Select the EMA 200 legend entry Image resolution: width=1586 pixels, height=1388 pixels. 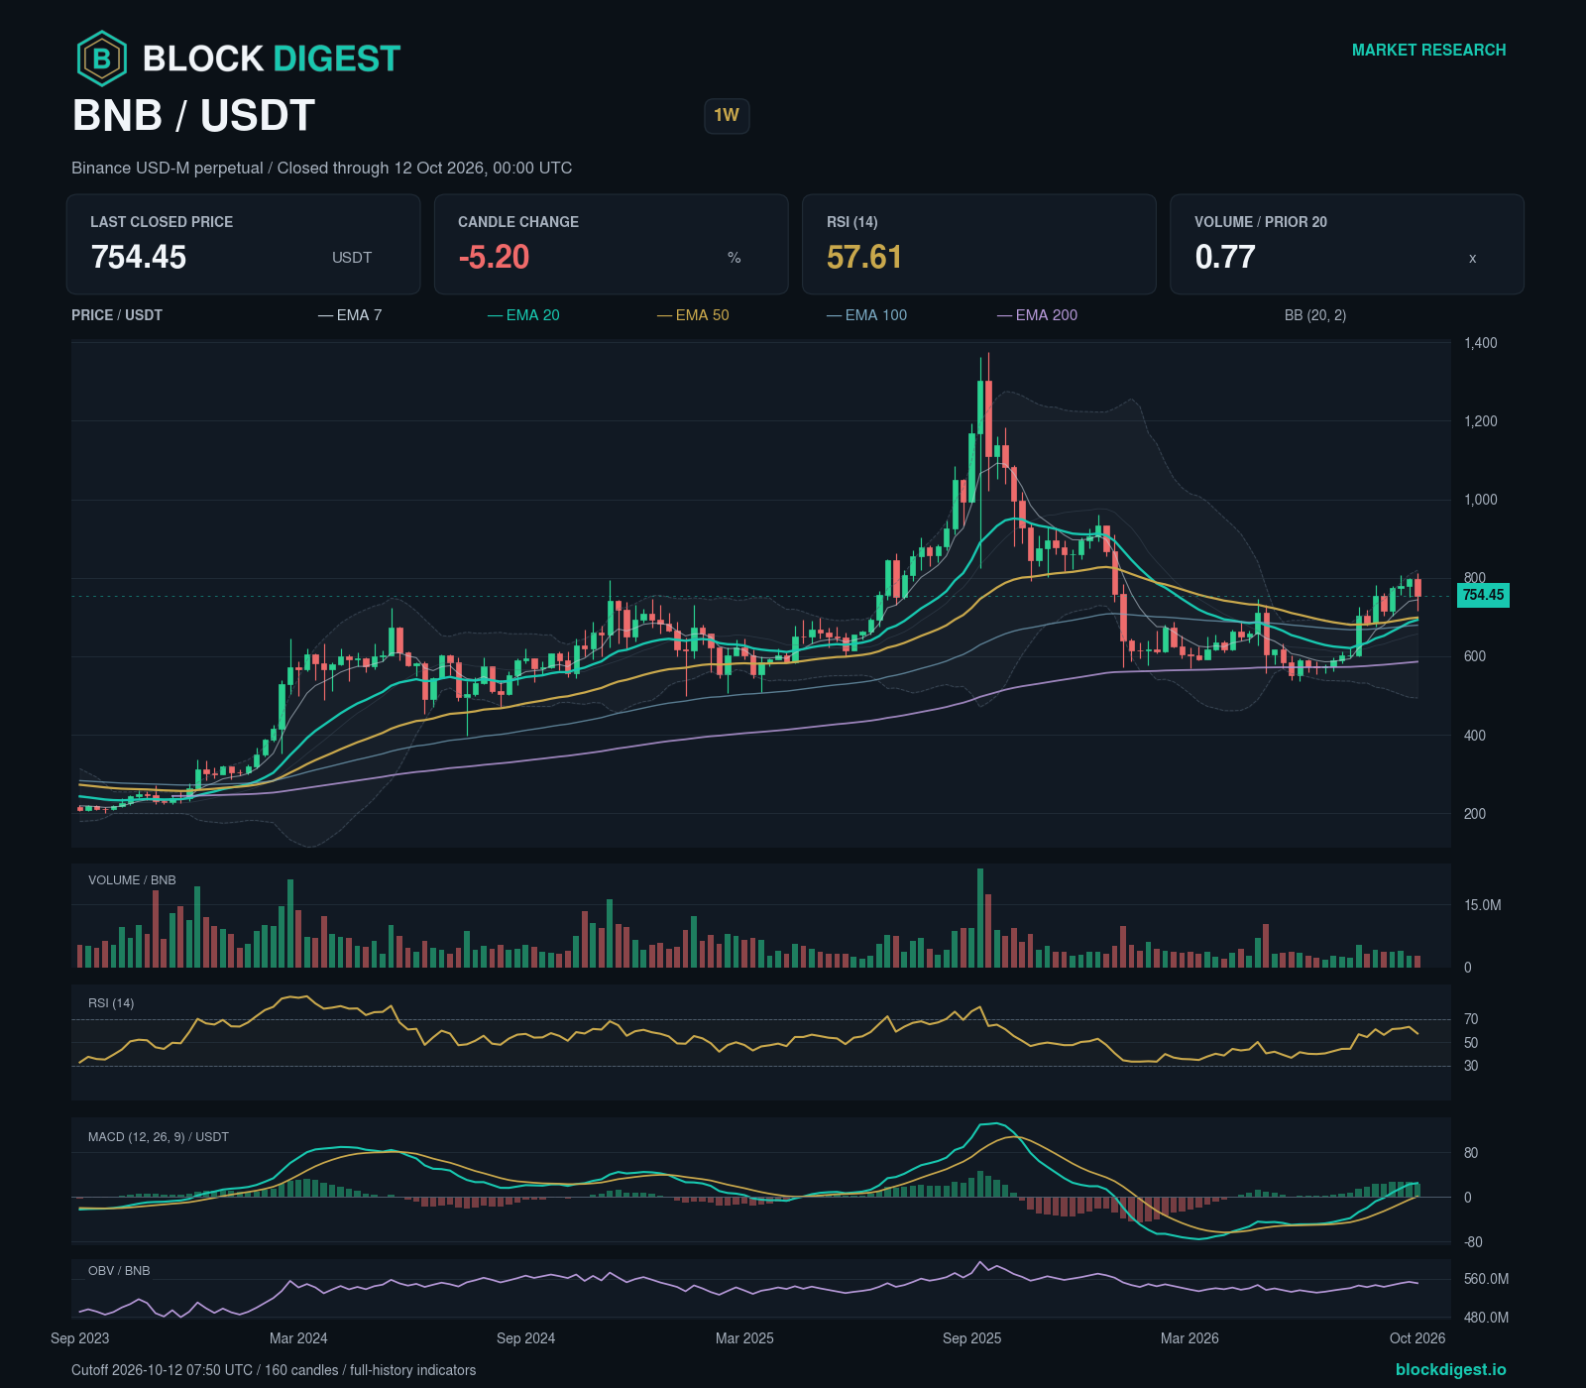coord(1037,315)
